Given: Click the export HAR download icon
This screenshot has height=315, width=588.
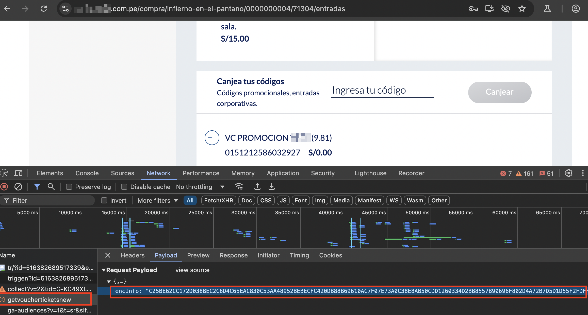Looking at the screenshot, I should coord(271,187).
